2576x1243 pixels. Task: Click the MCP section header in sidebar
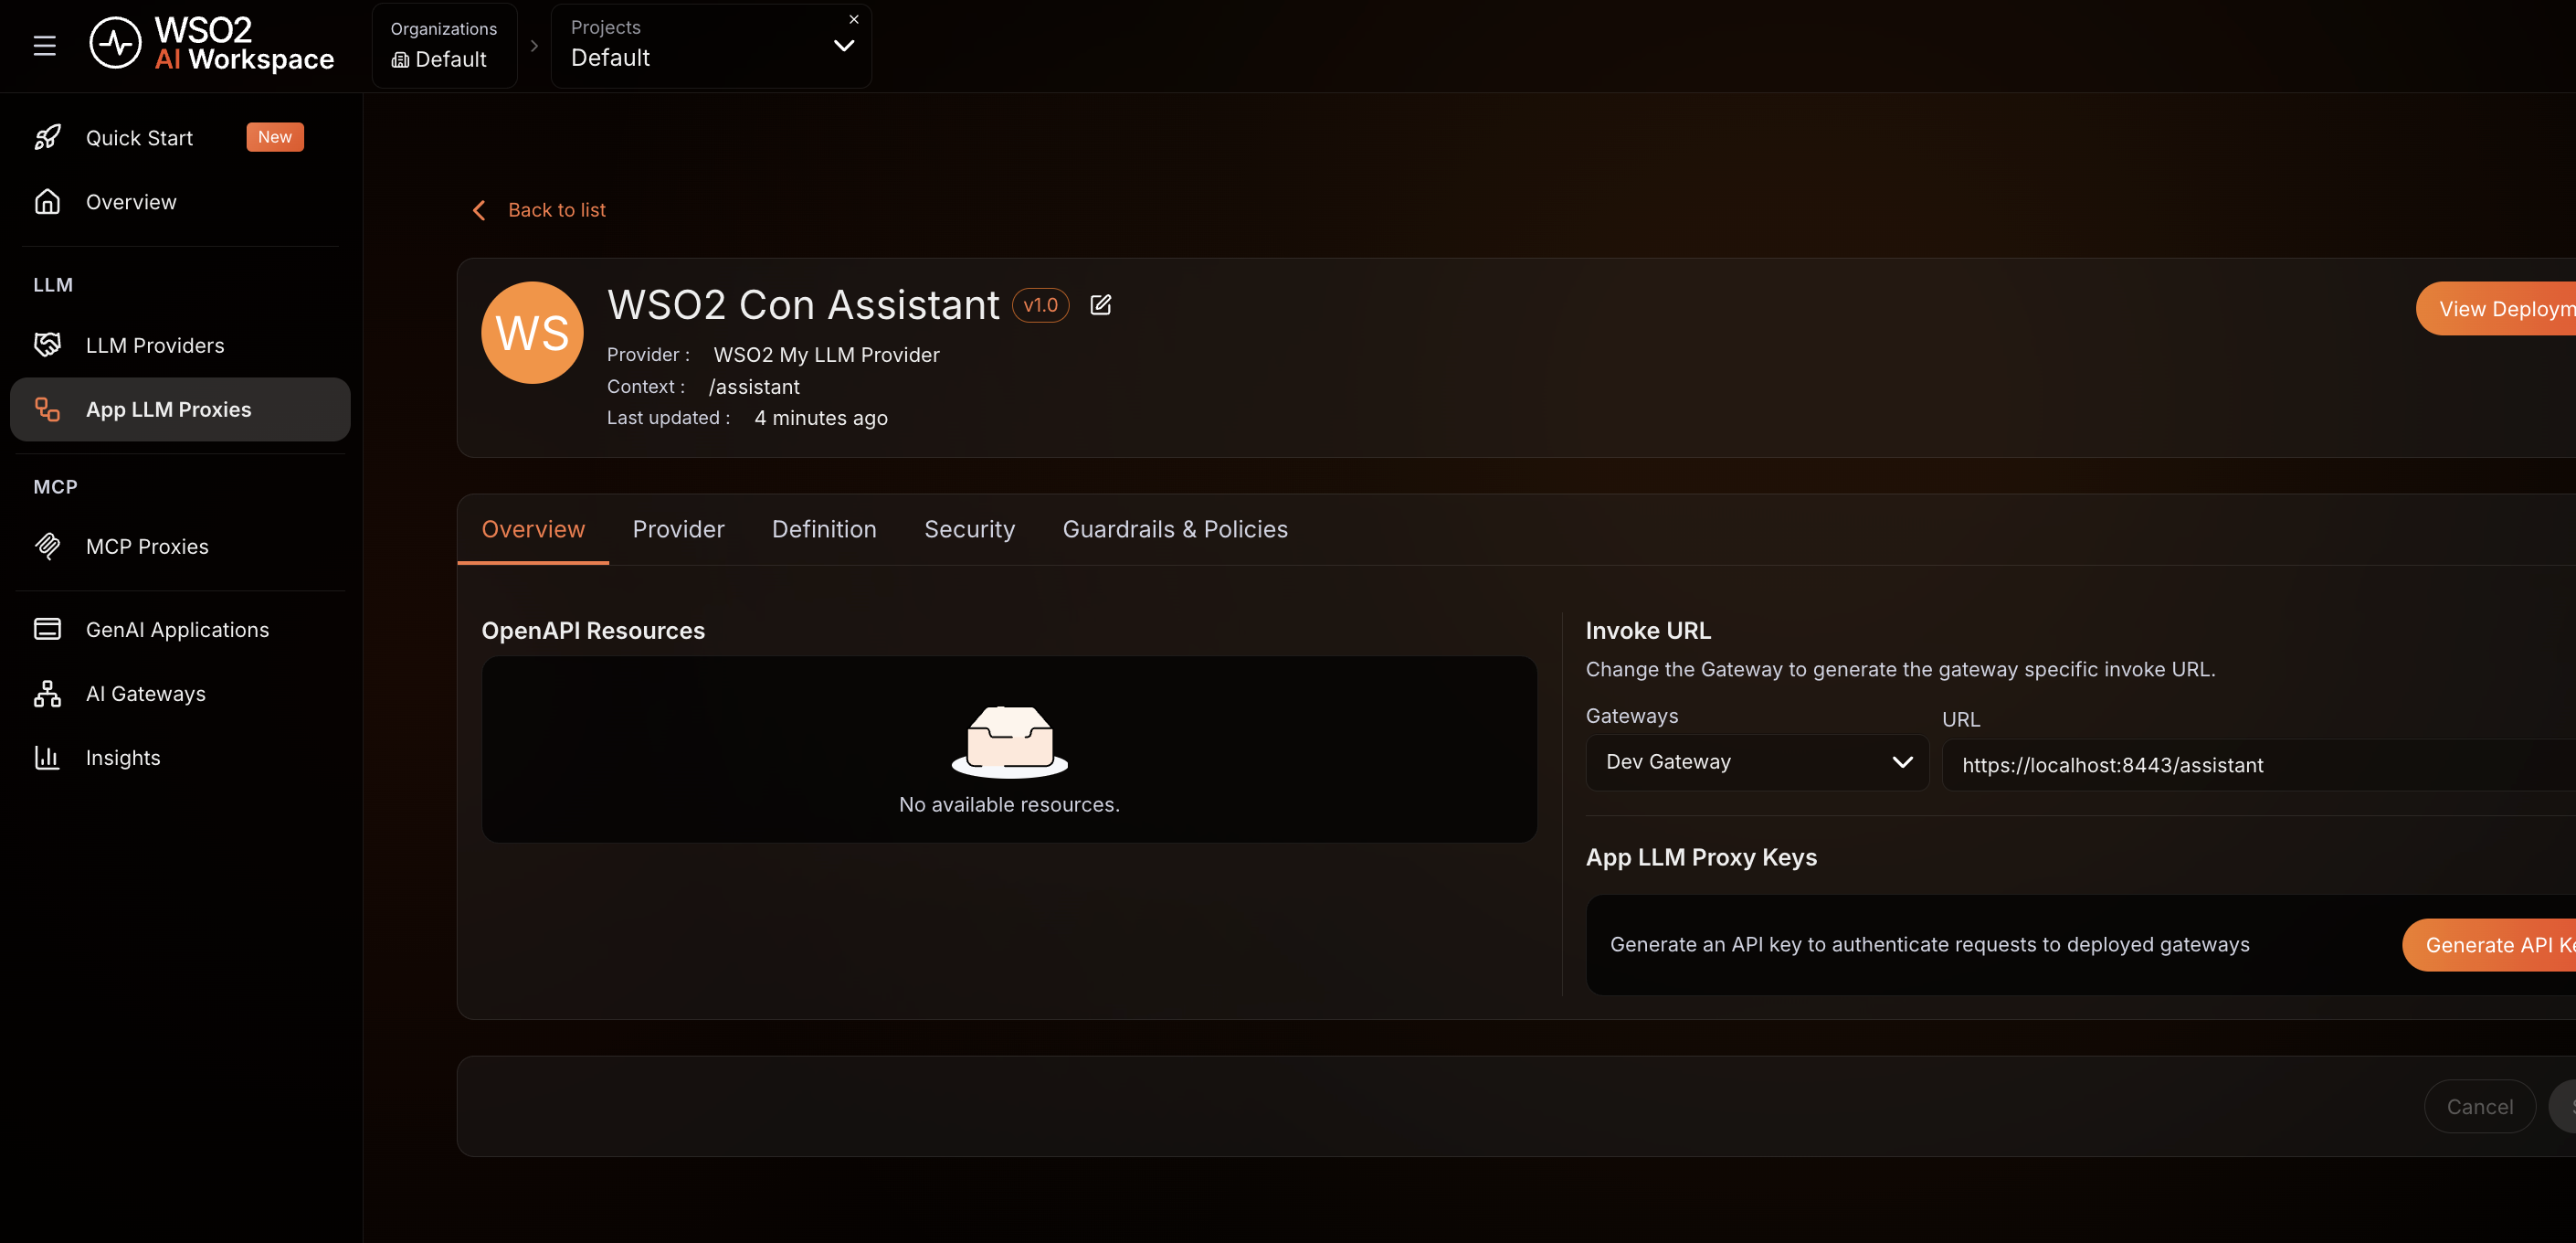(x=55, y=487)
